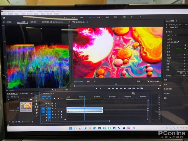188x141 pixels.
Task: Toggle V1 track output eye icon
Action: tap(55, 109)
